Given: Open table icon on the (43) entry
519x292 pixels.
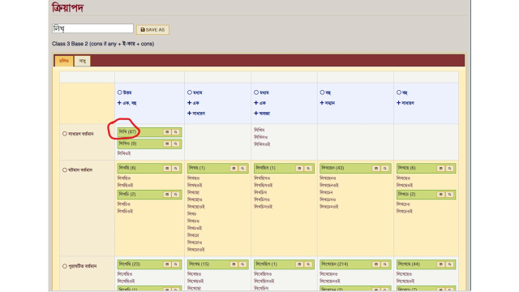Looking at the screenshot, I should click(x=376, y=168).
